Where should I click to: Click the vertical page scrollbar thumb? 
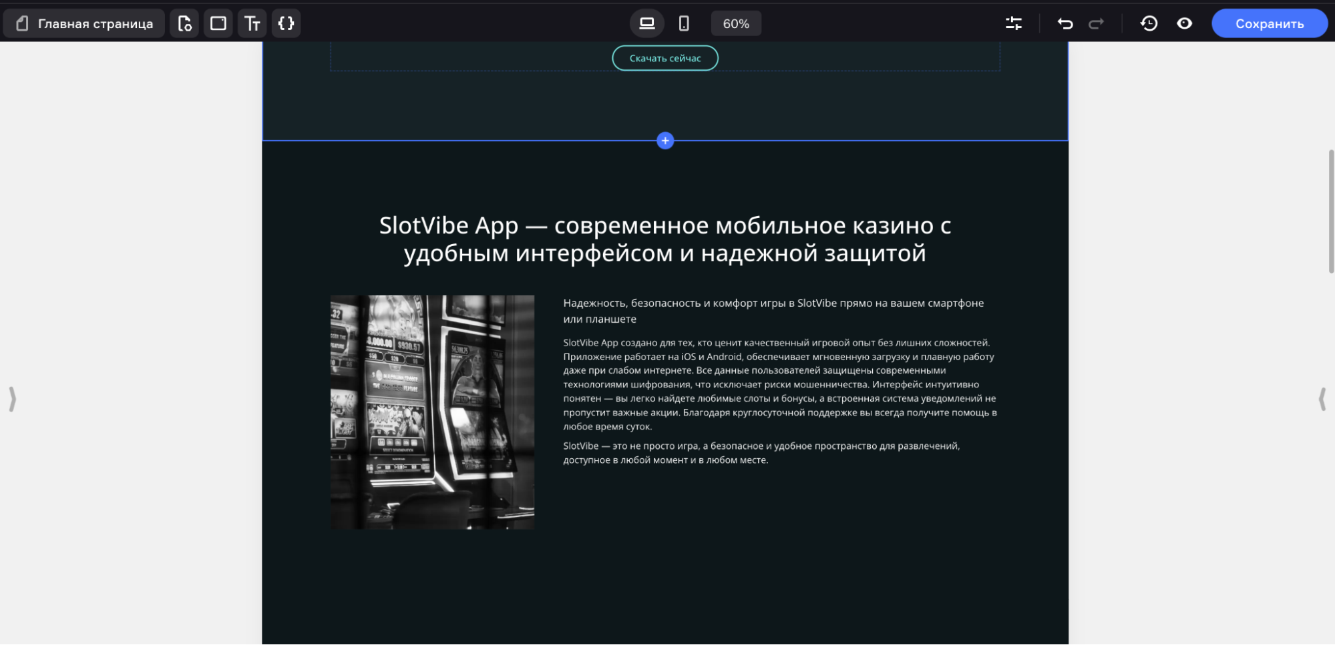click(1331, 211)
